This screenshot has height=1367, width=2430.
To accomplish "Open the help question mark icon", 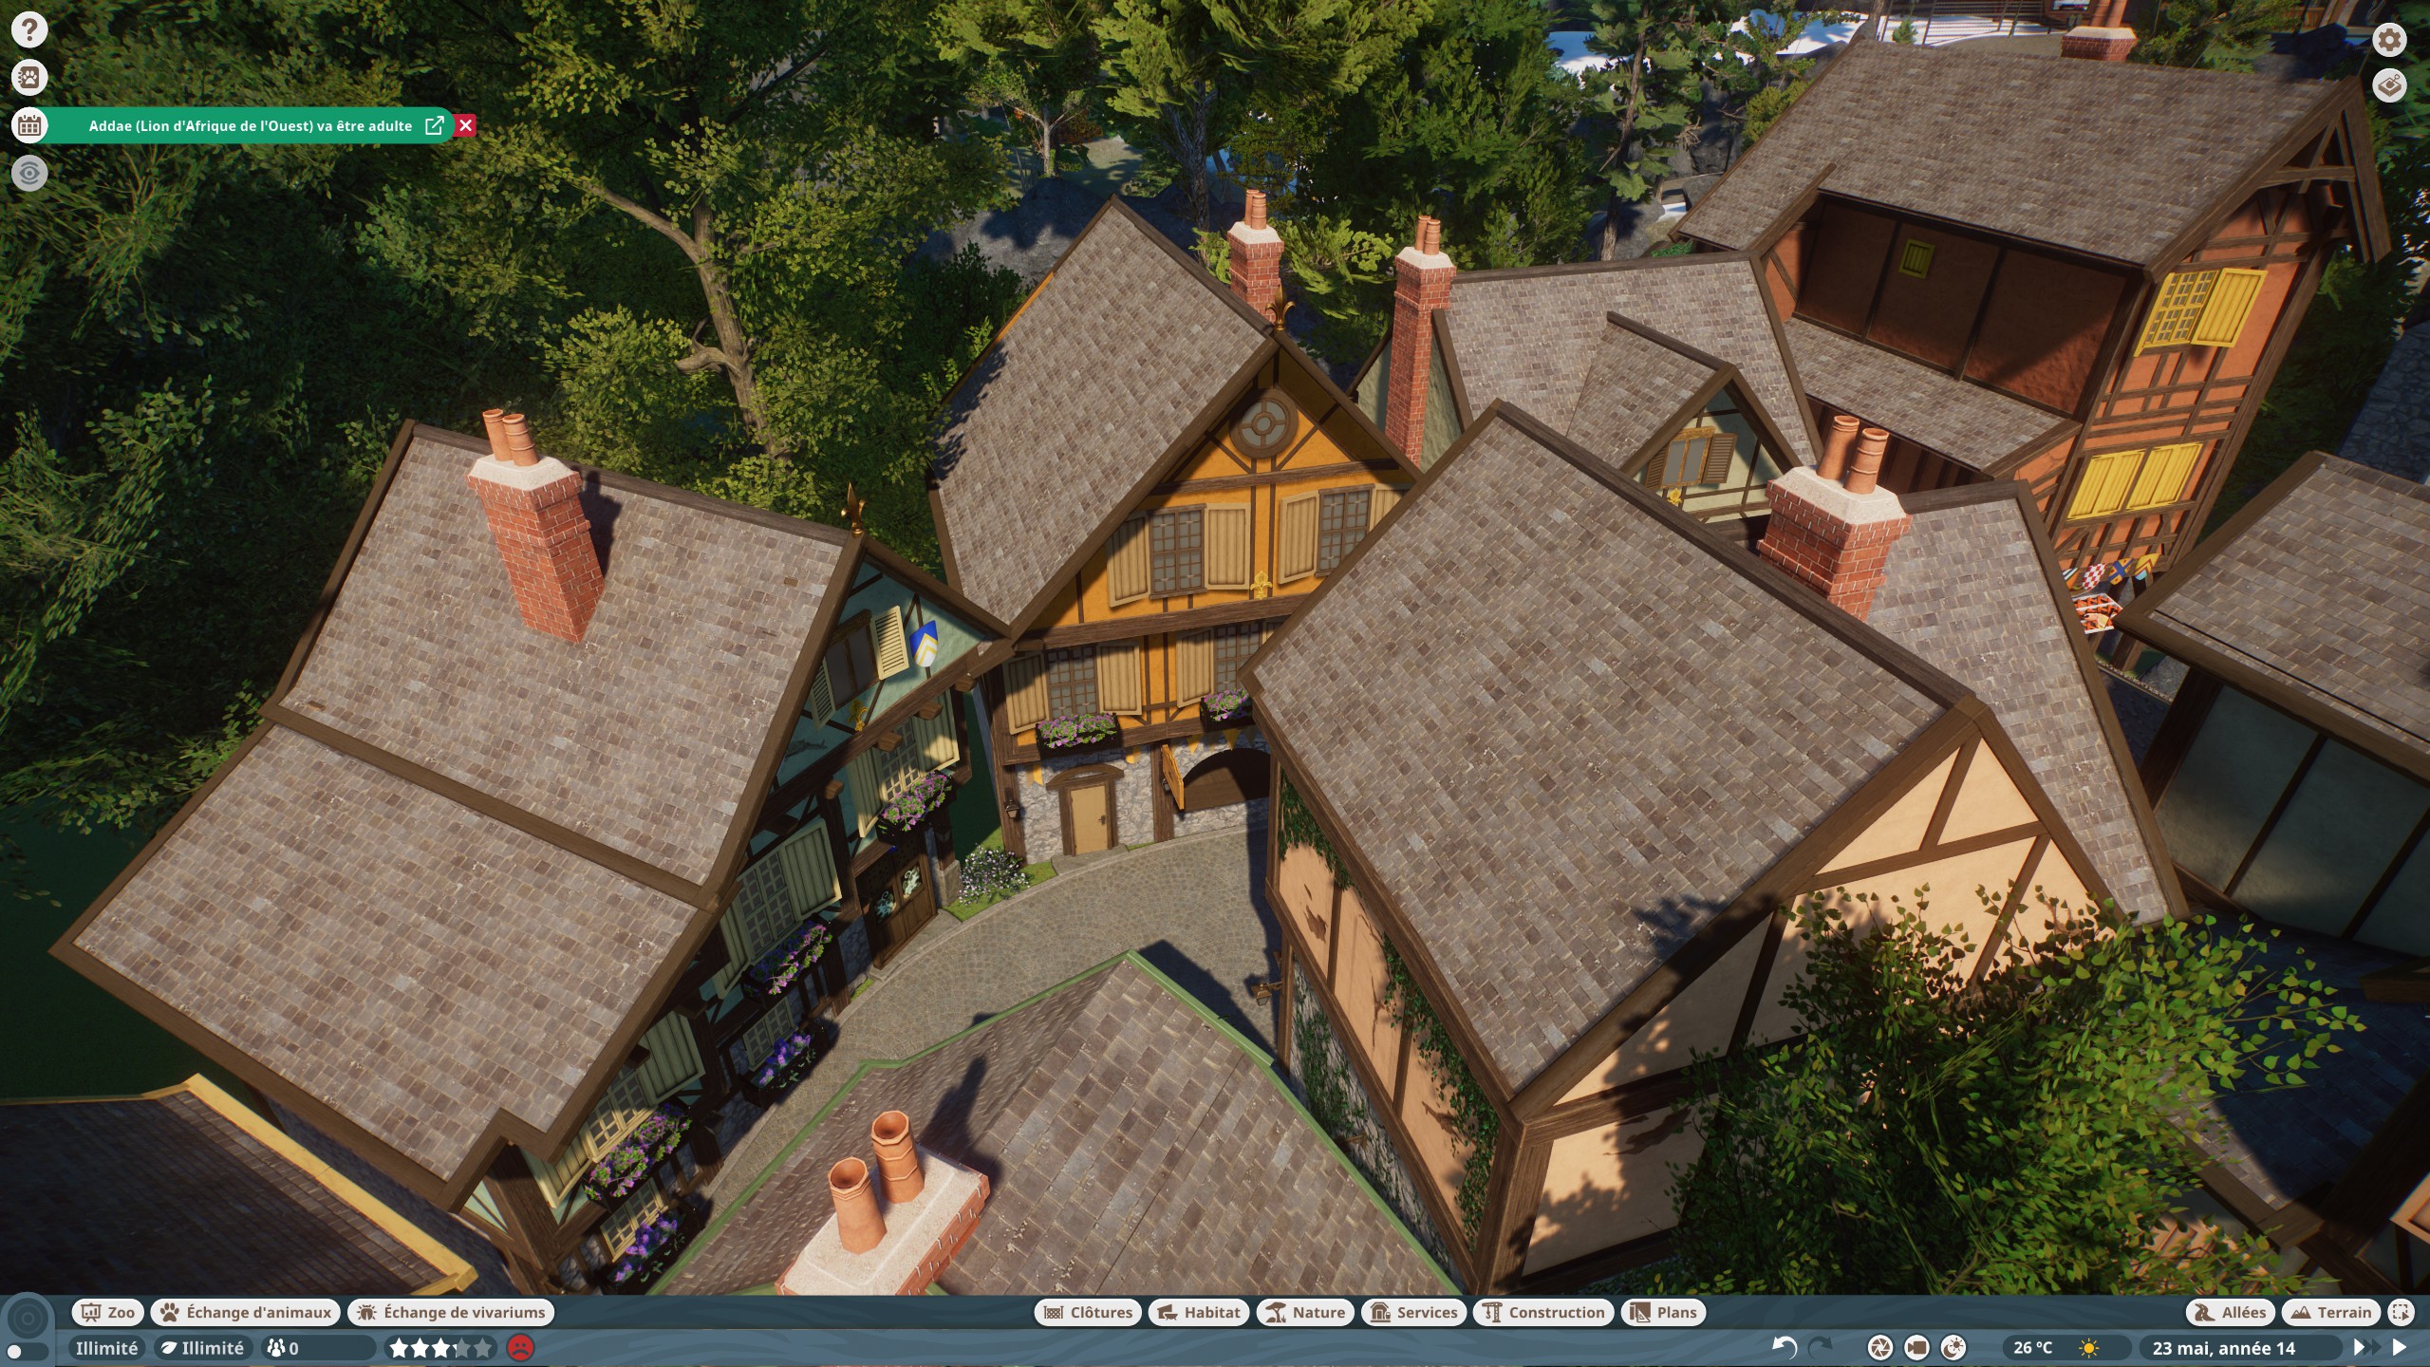I will click(x=29, y=29).
